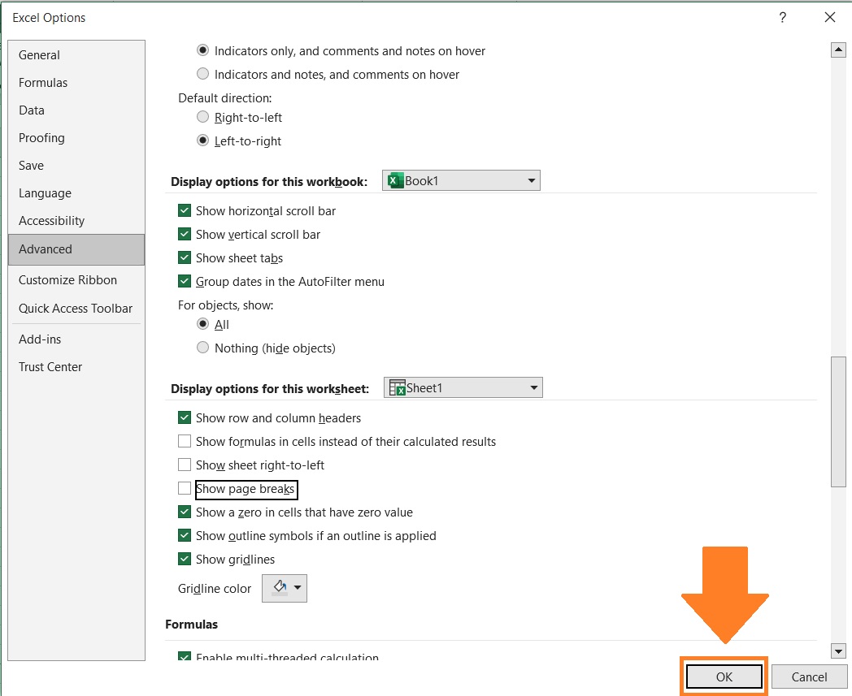Image resolution: width=852 pixels, height=696 pixels.
Task: Click the scrollbar down arrow
Action: tap(838, 651)
